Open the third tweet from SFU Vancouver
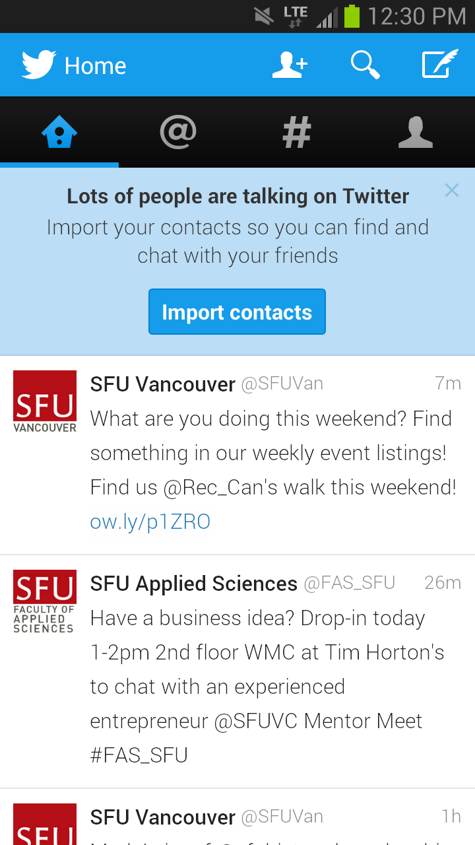Screen dimensions: 475x845 (x=237, y=817)
